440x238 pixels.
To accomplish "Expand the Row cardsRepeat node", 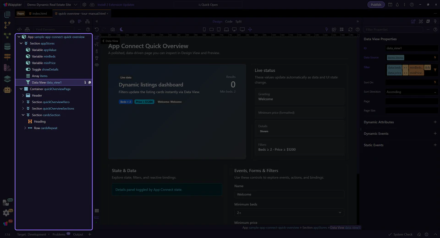I will click(25, 128).
